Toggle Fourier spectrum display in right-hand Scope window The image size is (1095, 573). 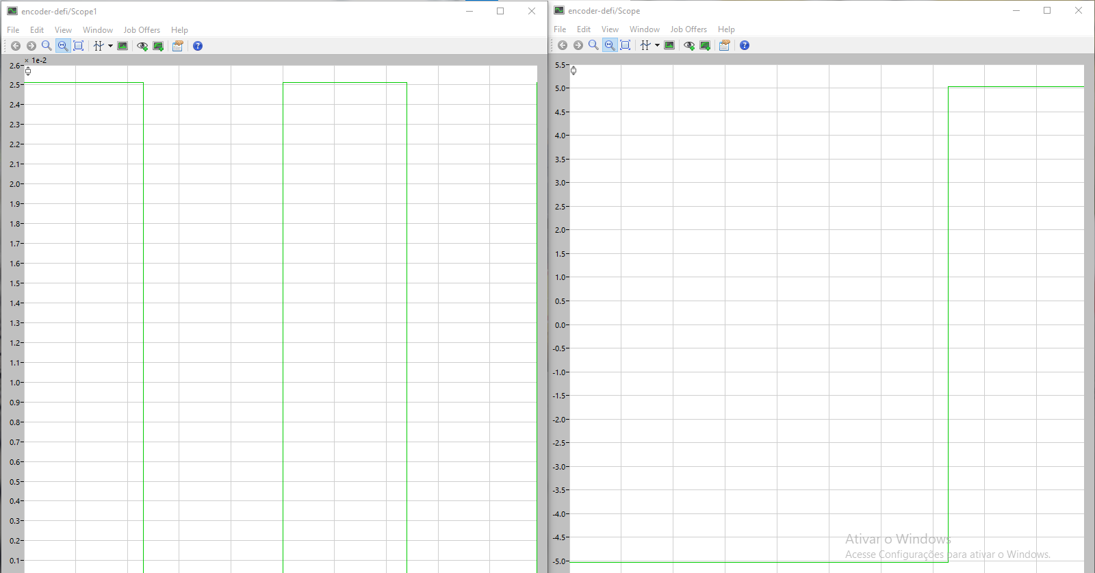[669, 45]
